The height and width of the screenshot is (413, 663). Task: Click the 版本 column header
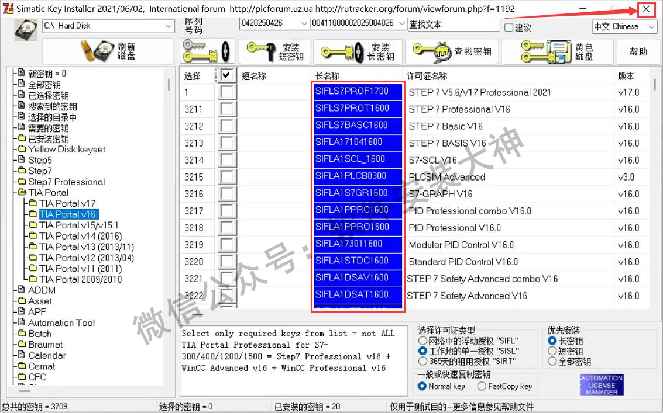(x=626, y=76)
